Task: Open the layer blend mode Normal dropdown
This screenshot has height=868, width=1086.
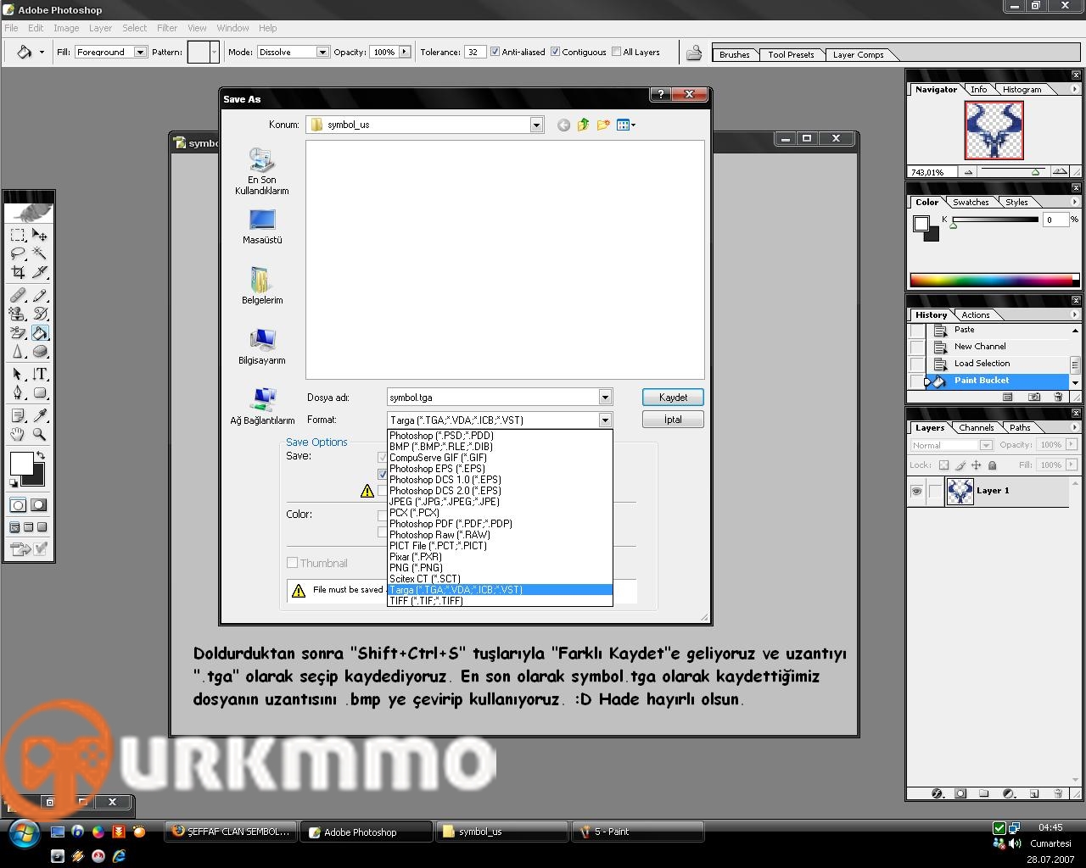Action: point(986,445)
